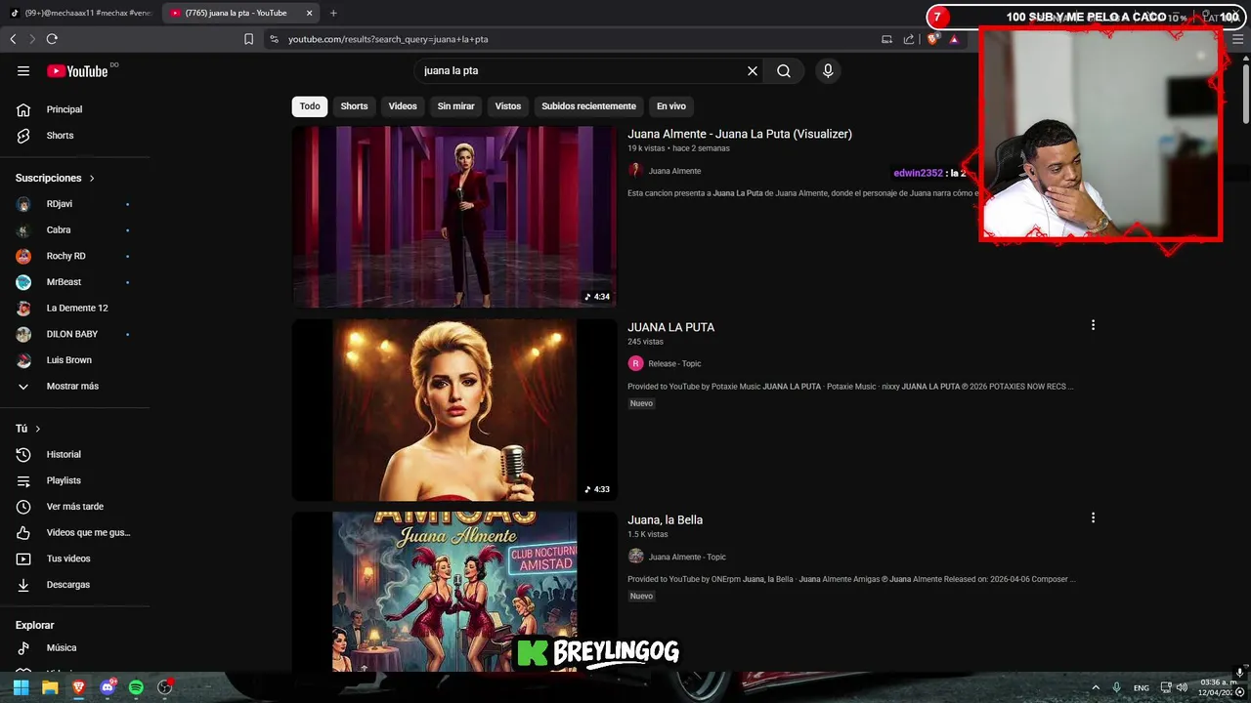Viewport: 1251px width, 703px height.
Task: Select the Vistos filter chip
Action: click(508, 105)
